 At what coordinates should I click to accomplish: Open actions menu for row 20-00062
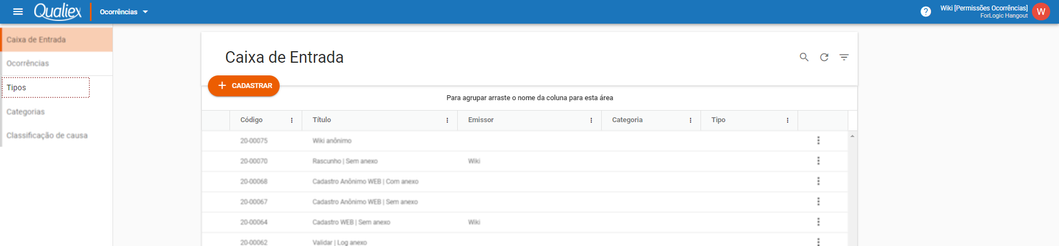pos(819,242)
